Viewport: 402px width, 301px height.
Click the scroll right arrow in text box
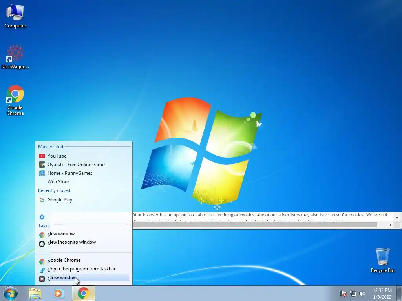click(x=390, y=225)
